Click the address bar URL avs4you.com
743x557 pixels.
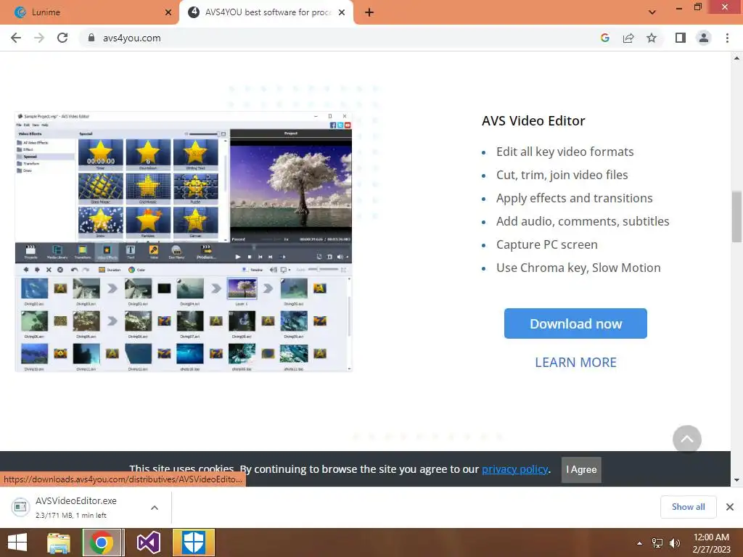132,38
